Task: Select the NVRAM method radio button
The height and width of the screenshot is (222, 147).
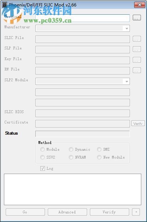Action: click(71, 157)
